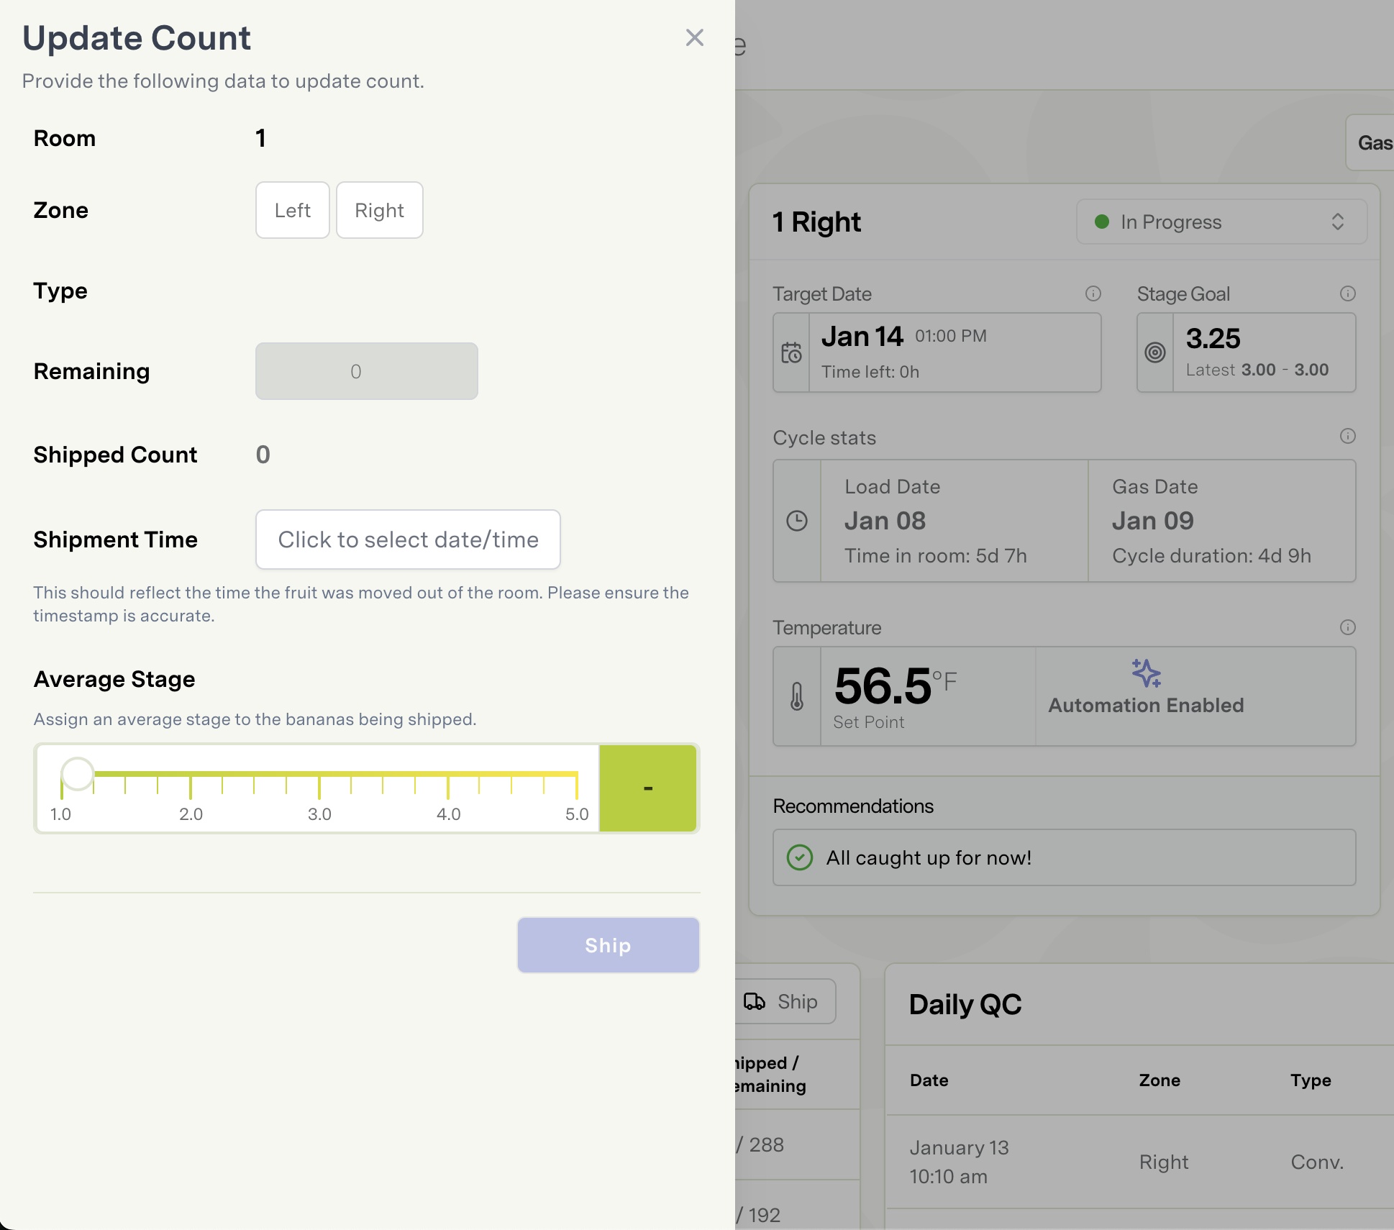
Task: Click the Gas tab at top right
Action: tap(1372, 142)
